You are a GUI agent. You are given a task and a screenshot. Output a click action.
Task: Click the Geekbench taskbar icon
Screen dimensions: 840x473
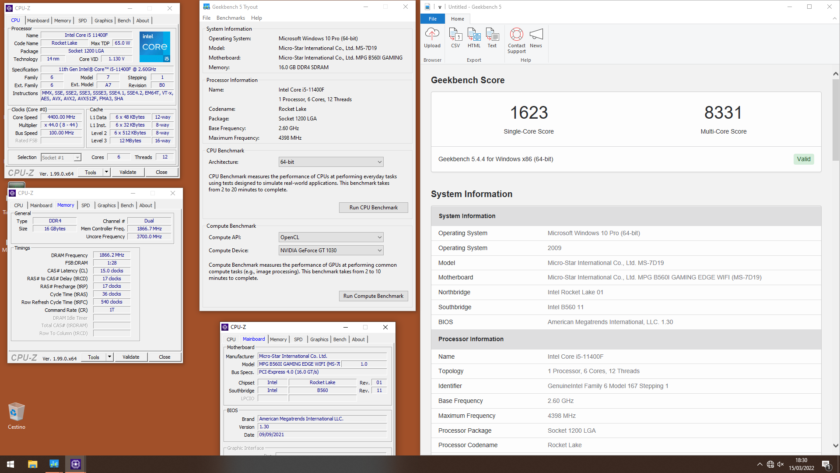pyautogui.click(x=54, y=464)
